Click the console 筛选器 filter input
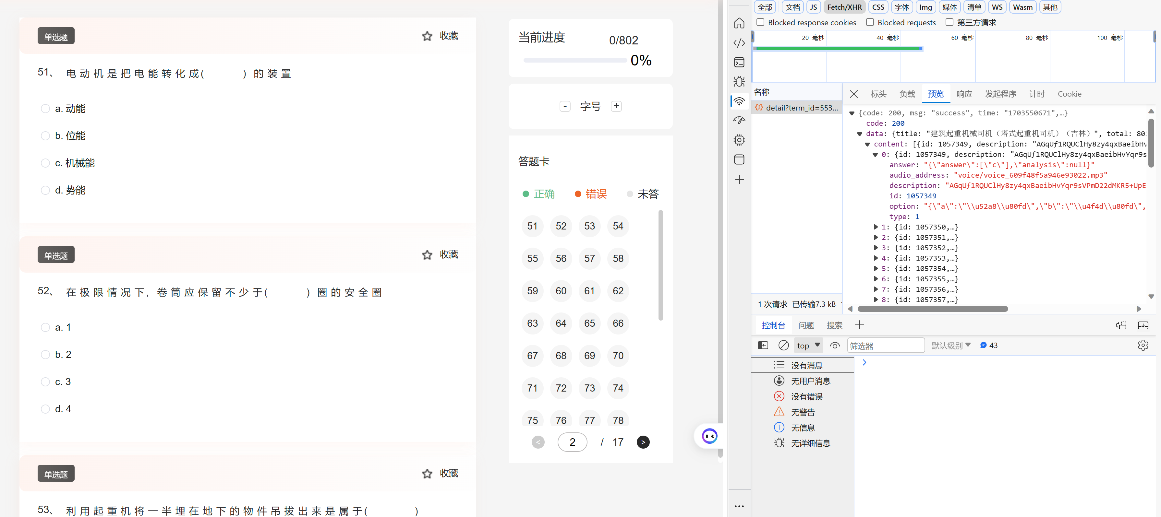 point(885,346)
